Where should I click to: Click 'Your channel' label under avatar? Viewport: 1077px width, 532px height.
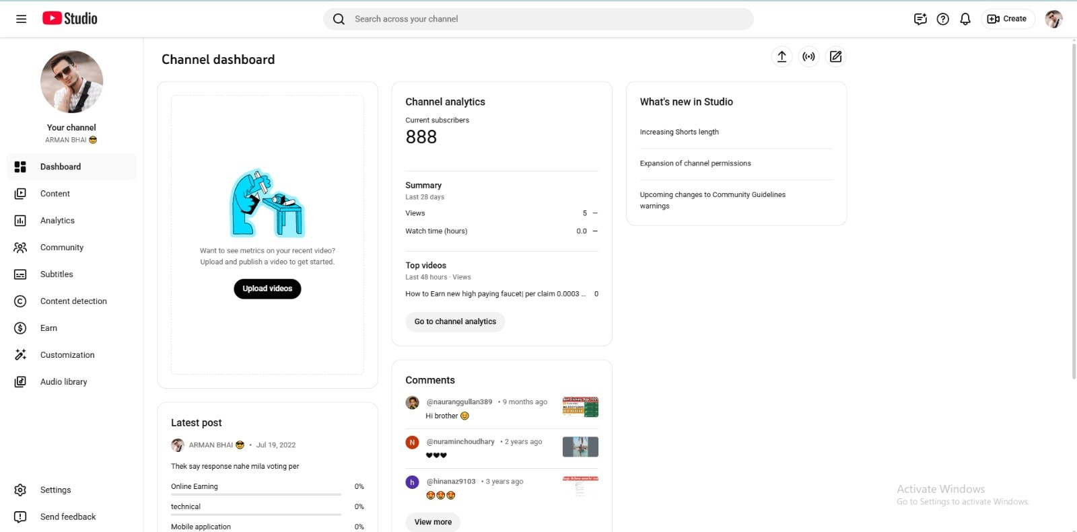pyautogui.click(x=71, y=128)
